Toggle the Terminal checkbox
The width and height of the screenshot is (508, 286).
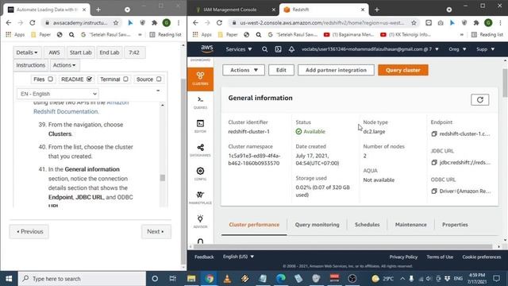pyautogui.click(x=125, y=79)
